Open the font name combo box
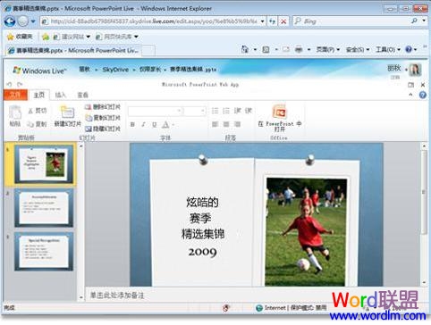Viewport: 431px width, 325px height. coord(155,111)
